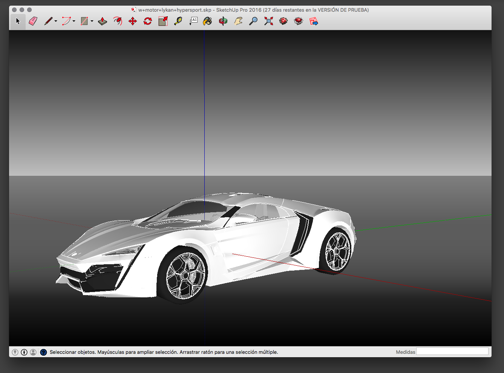Select the Move tool with red arrows
The height and width of the screenshot is (373, 504).
(x=133, y=21)
